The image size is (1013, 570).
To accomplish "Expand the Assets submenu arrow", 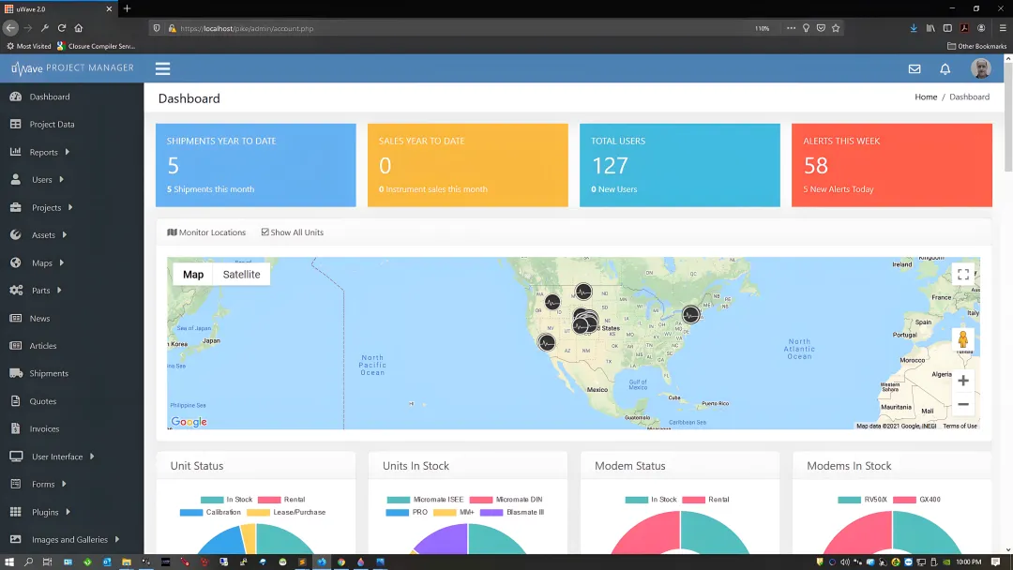I will (65, 235).
